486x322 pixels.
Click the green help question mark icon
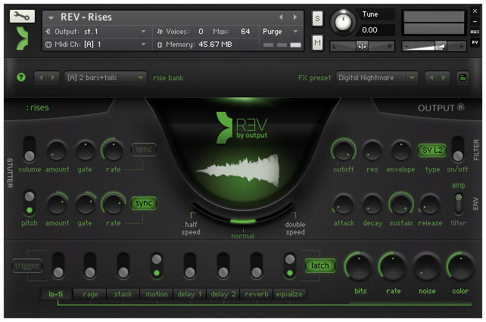[21, 77]
